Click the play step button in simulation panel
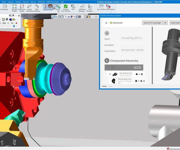 coord(8,23)
